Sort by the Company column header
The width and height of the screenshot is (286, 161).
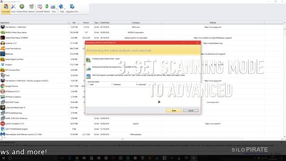136,23
